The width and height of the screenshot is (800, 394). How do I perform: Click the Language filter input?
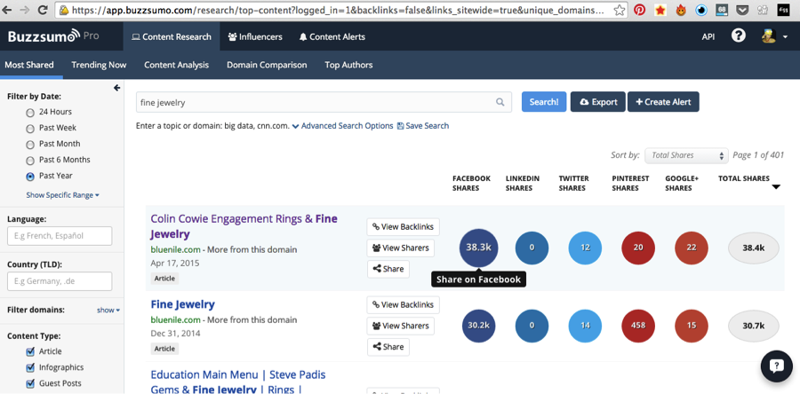tap(60, 236)
